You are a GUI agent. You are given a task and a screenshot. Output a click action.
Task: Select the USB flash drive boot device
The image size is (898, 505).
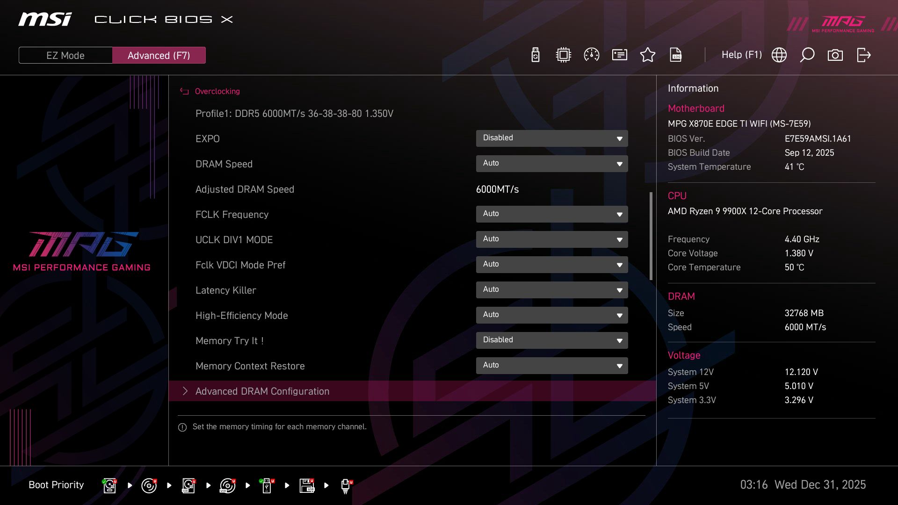point(267,486)
